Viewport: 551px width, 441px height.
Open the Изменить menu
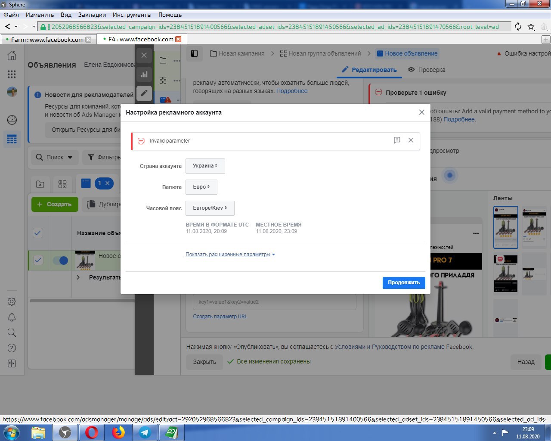(40, 15)
